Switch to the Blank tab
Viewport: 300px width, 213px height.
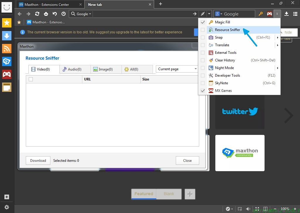click(169, 194)
